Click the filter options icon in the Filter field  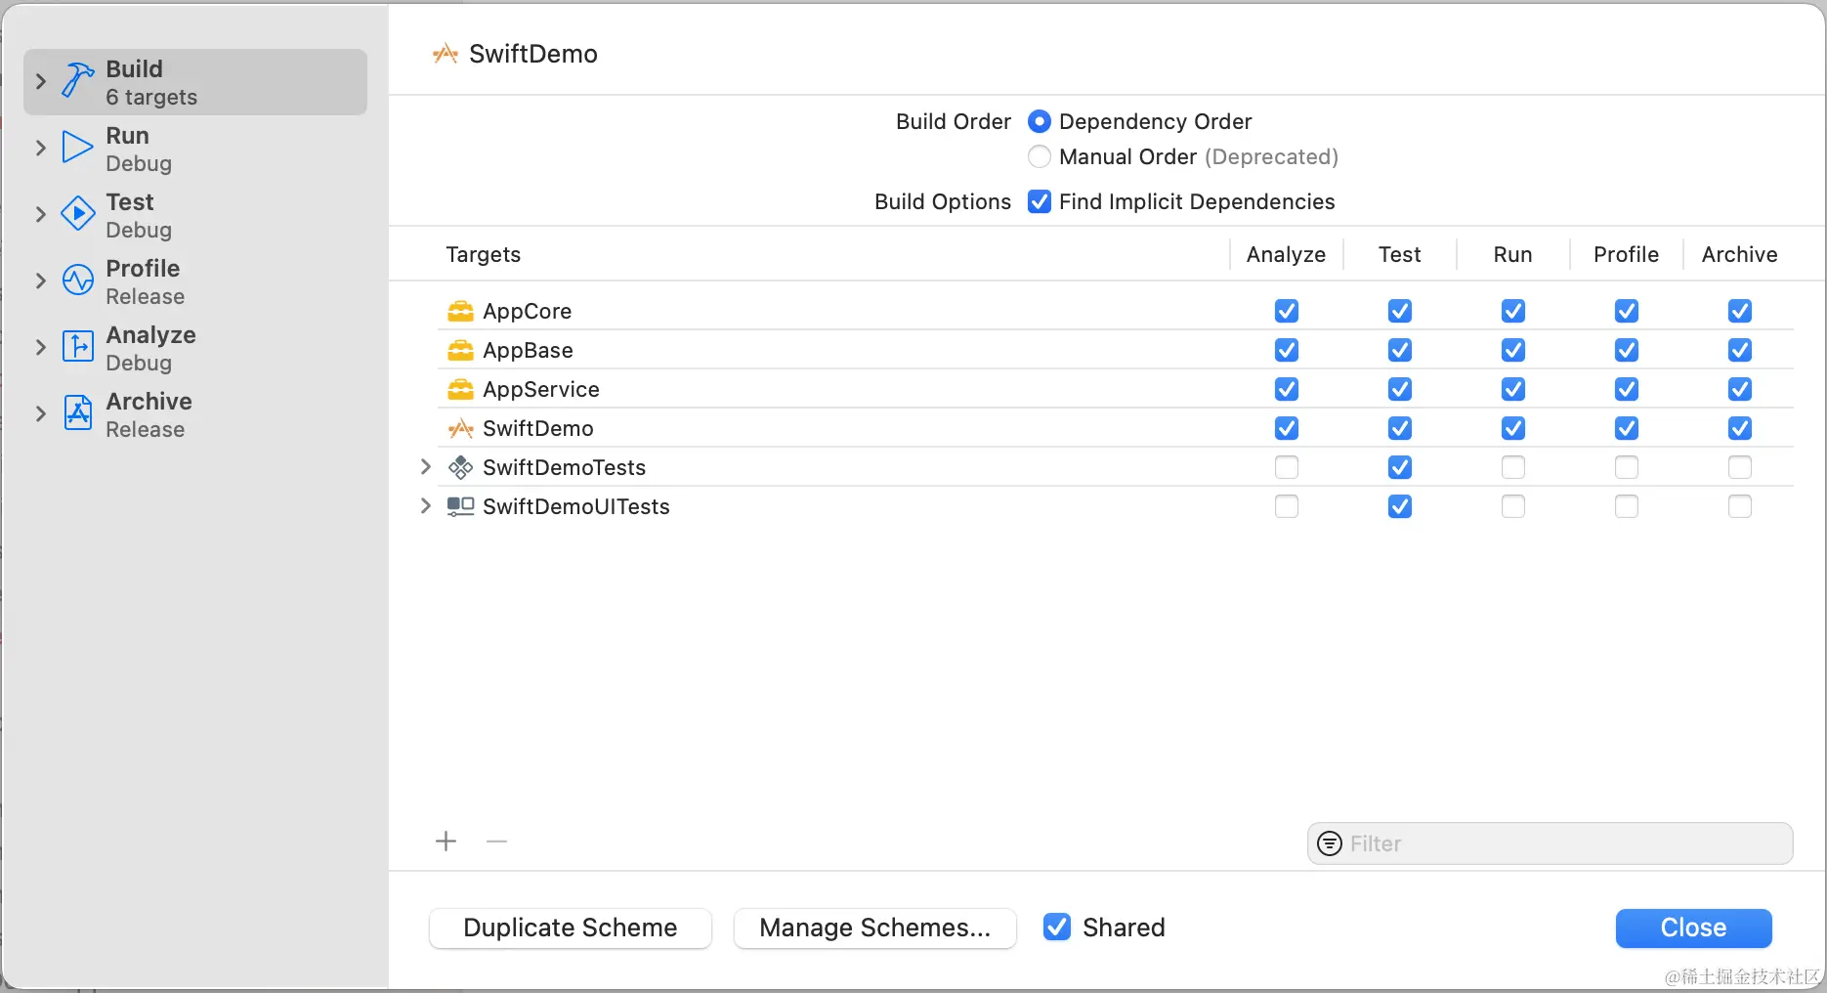(x=1330, y=843)
